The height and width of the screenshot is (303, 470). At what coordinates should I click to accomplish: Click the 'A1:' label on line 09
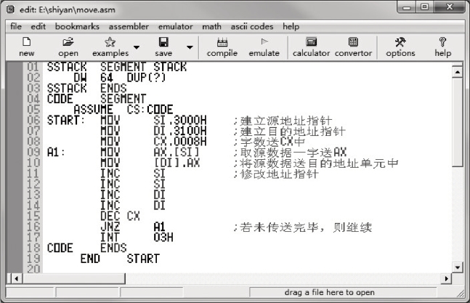click(56, 153)
